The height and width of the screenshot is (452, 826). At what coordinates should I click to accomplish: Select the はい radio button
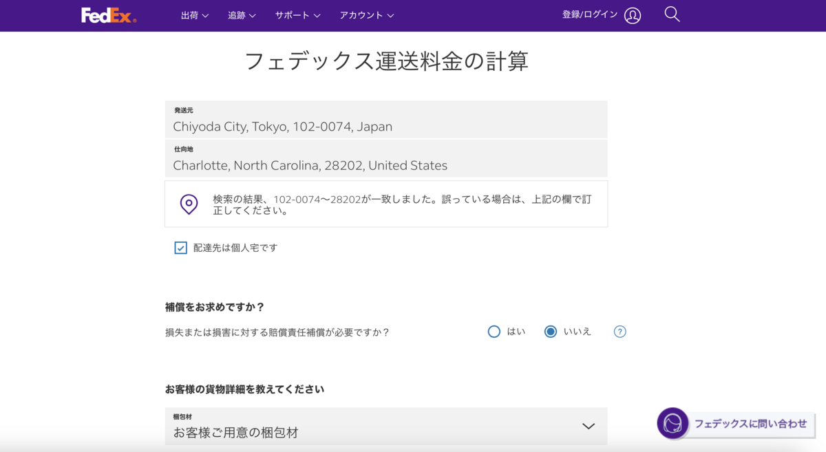tap(494, 332)
